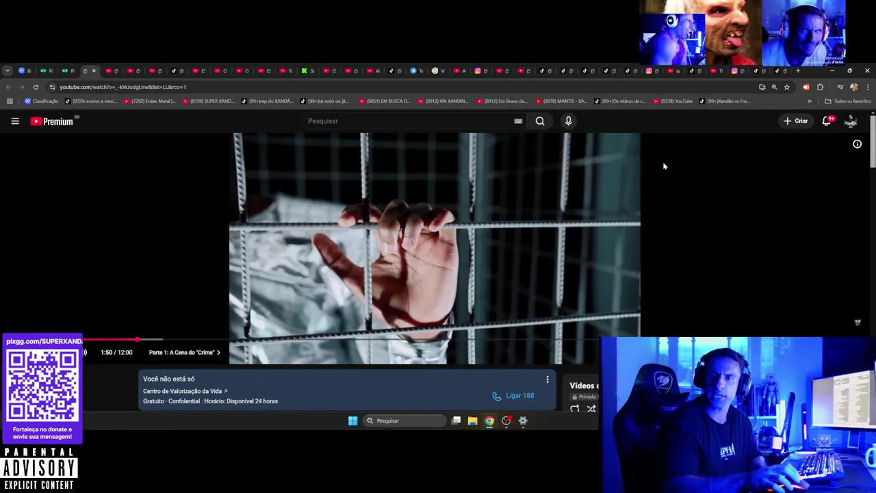Open the YouTube account avatar menu
Viewport: 876px width, 493px height.
(x=851, y=121)
